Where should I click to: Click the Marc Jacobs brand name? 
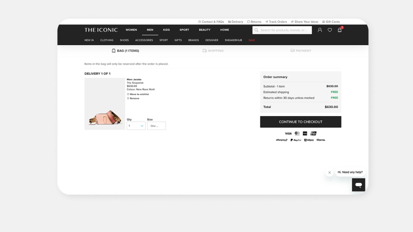[134, 79]
